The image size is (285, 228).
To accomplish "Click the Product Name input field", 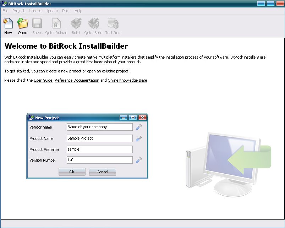I will click(100, 138).
